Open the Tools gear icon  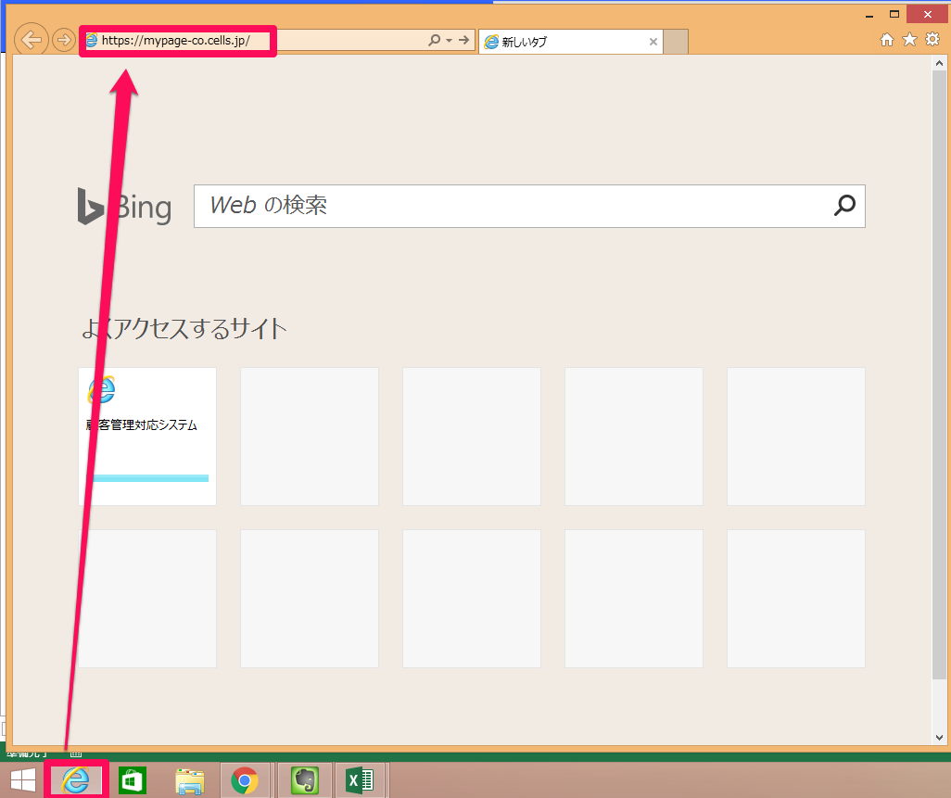(932, 40)
